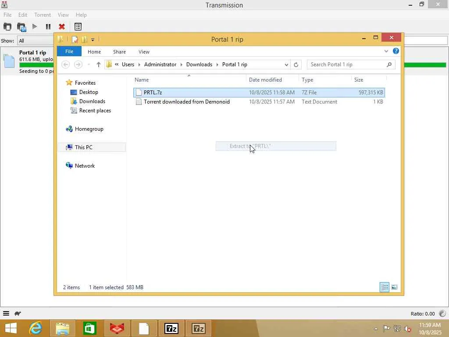The height and width of the screenshot is (337, 449).
Task: Pause the selected torrent in Transmission
Action: pyautogui.click(x=48, y=27)
